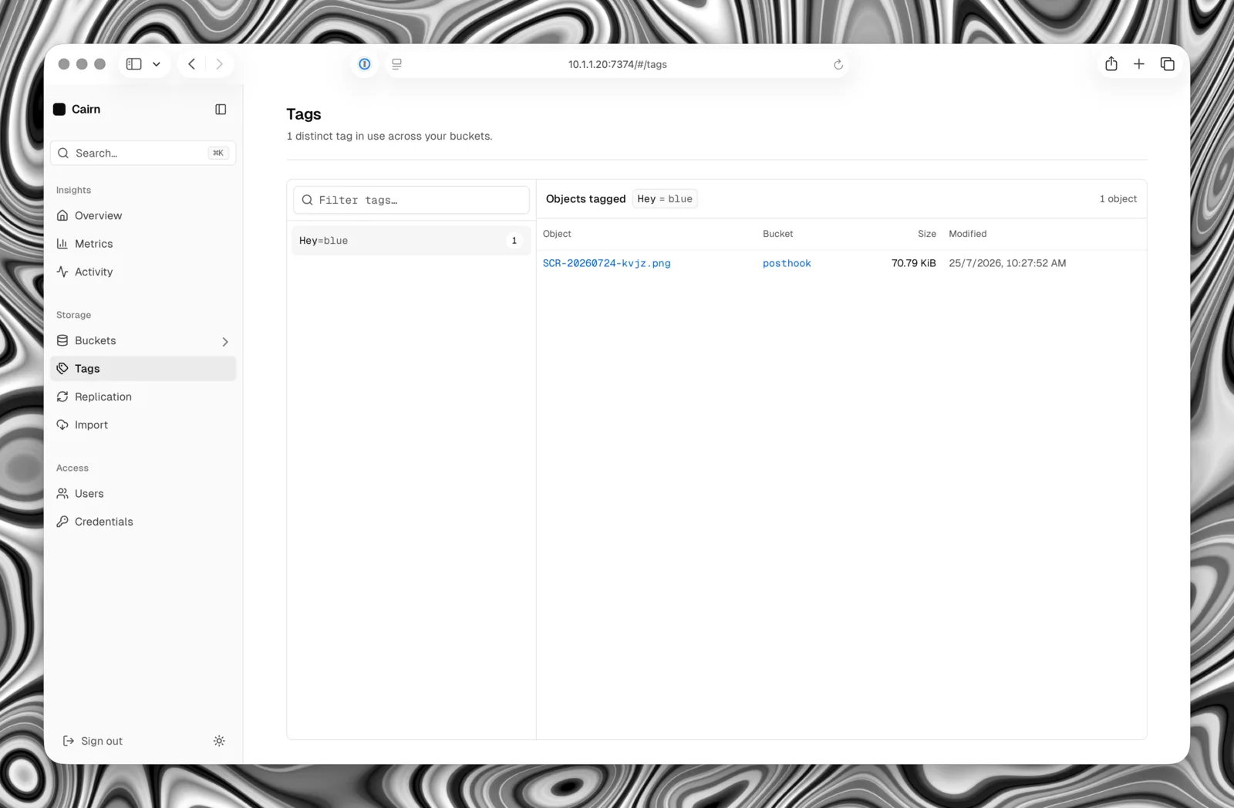Click the Filter tags magnifier icon

click(x=307, y=200)
